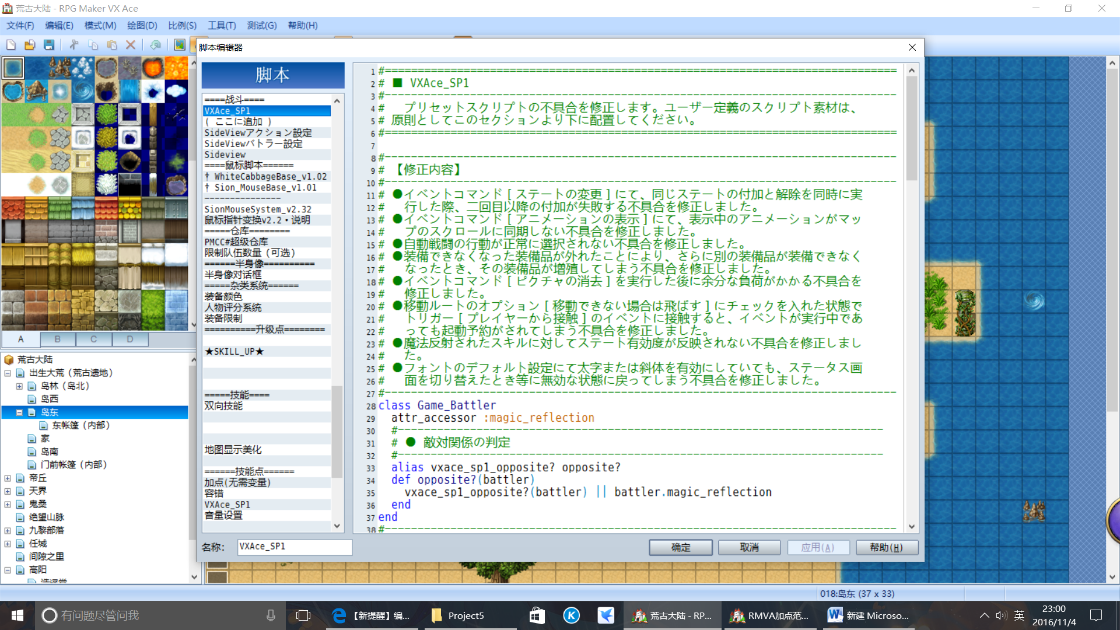Click the Open Project folder icon
1120x630 pixels.
pyautogui.click(x=30, y=45)
